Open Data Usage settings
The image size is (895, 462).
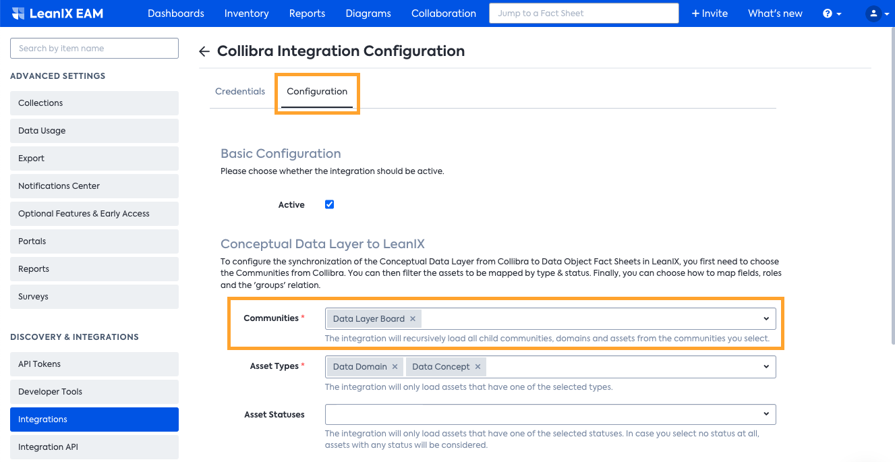pos(94,131)
